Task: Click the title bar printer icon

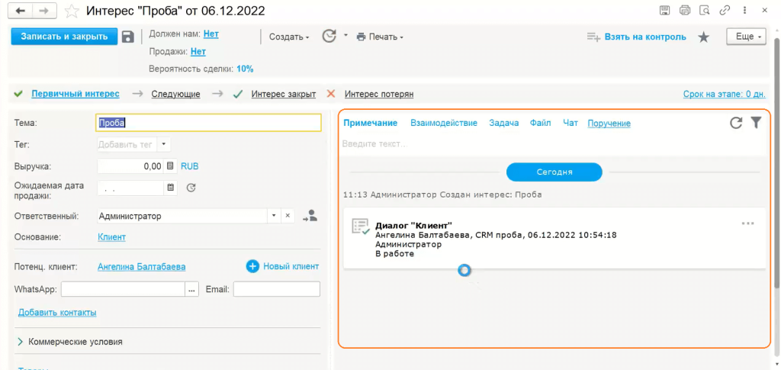Action: (686, 10)
